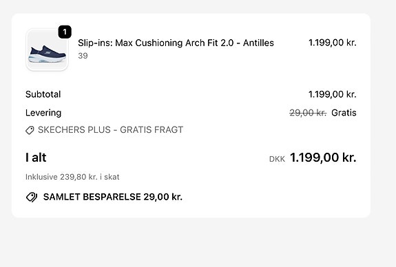Click the struck-through 29,00 kr. shipping price
396x267 pixels.
pyautogui.click(x=308, y=113)
